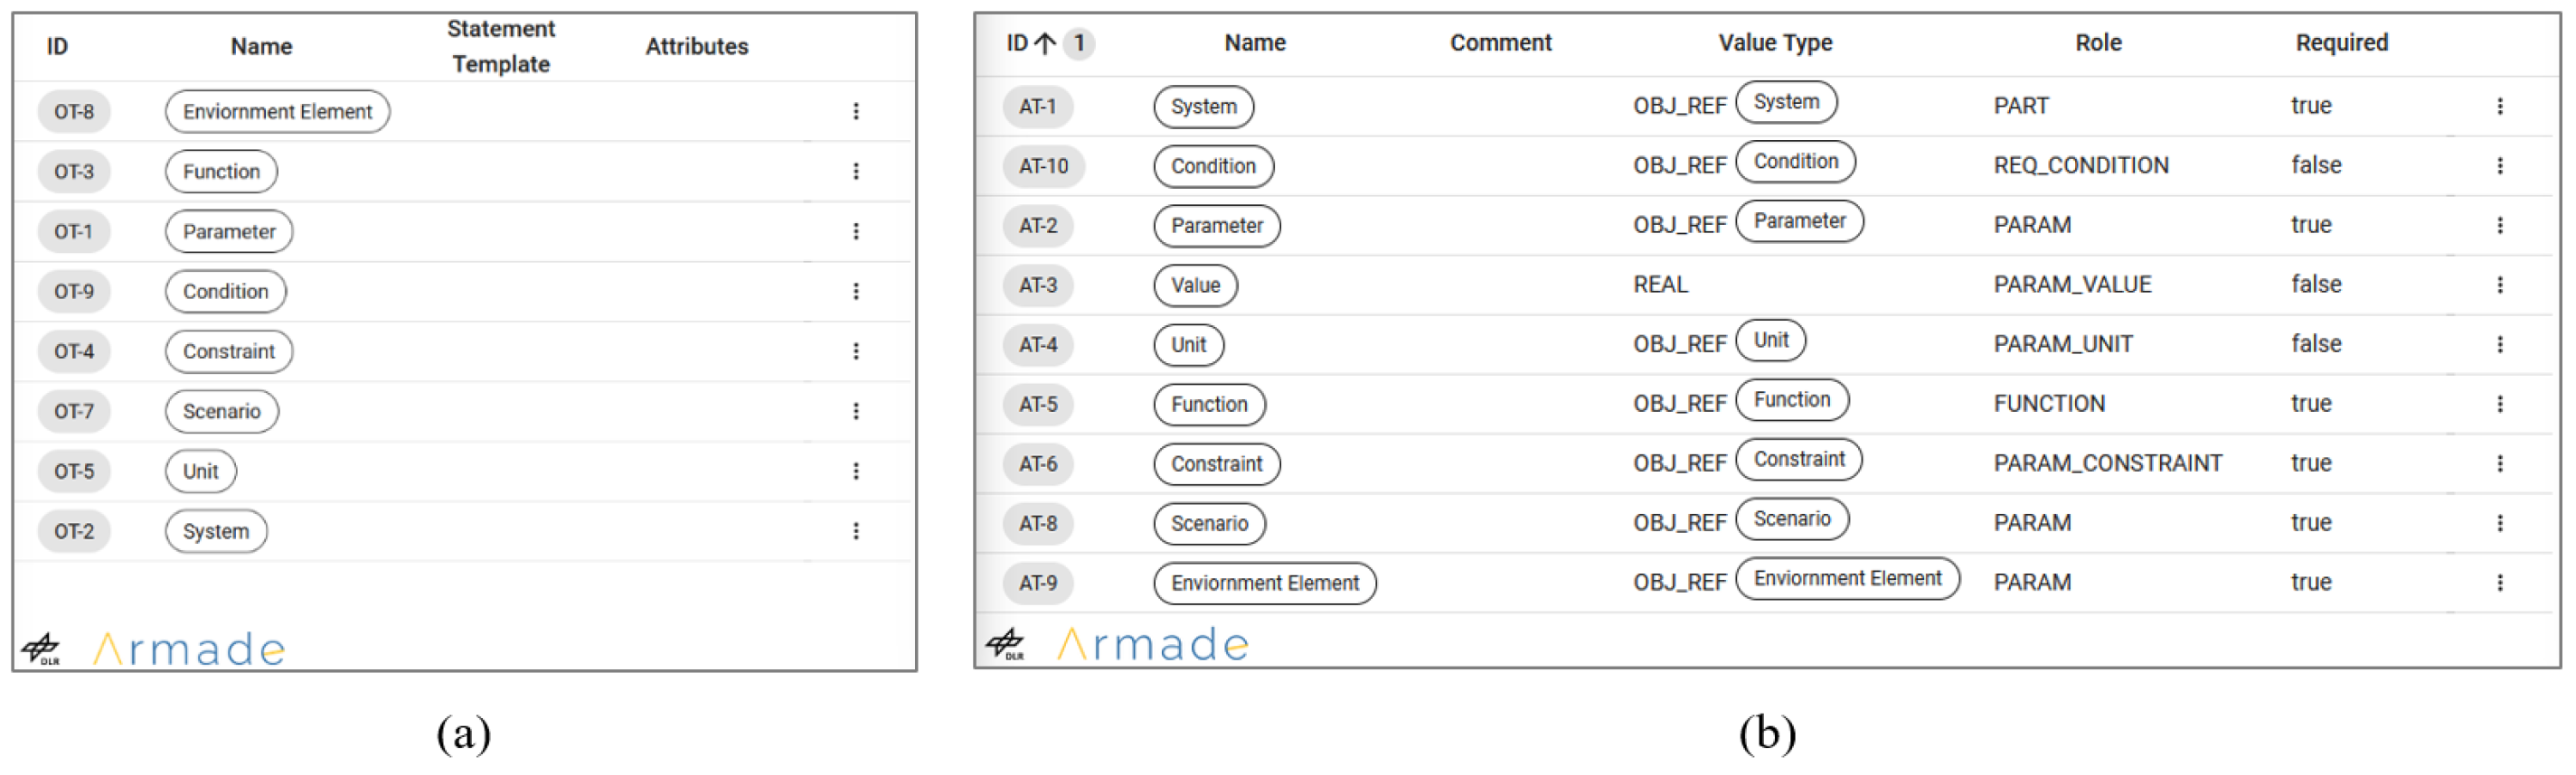Open row options for AT-9 Enviornment Element
Screen dimensions: 2576x775
[x=2499, y=583]
